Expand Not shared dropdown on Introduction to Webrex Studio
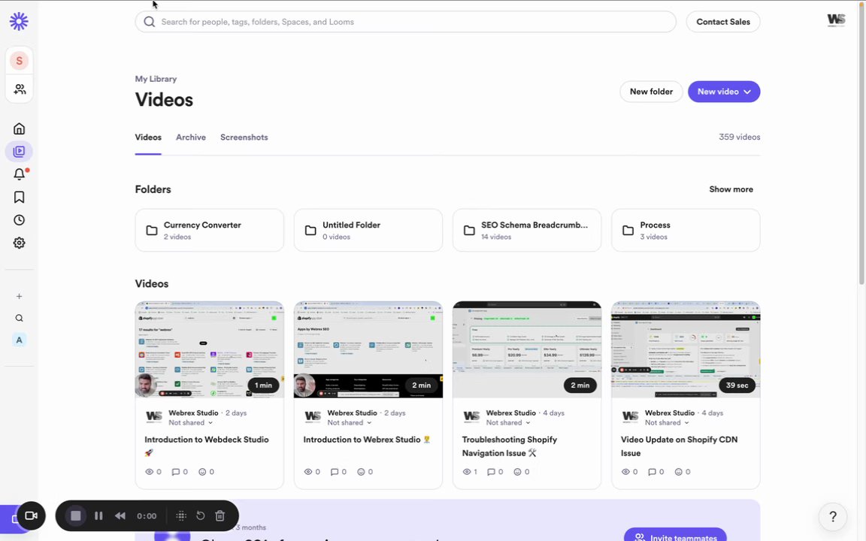 pos(350,423)
